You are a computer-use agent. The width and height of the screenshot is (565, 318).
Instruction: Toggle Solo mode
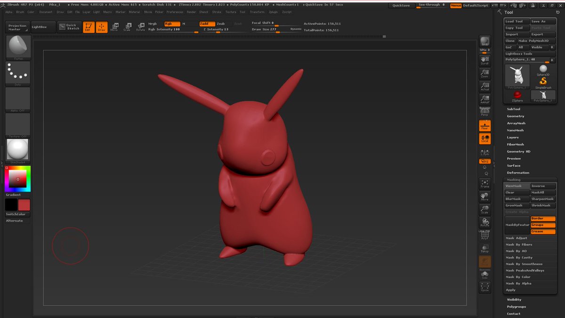(x=484, y=275)
